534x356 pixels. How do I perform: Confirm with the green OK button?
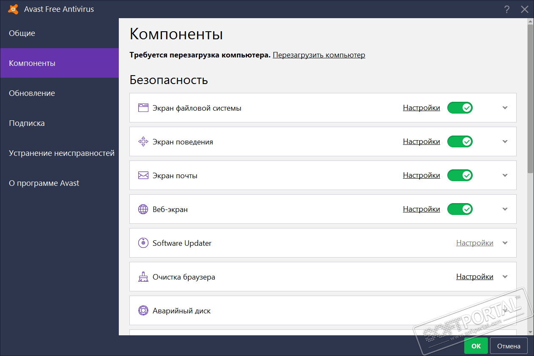coord(476,346)
